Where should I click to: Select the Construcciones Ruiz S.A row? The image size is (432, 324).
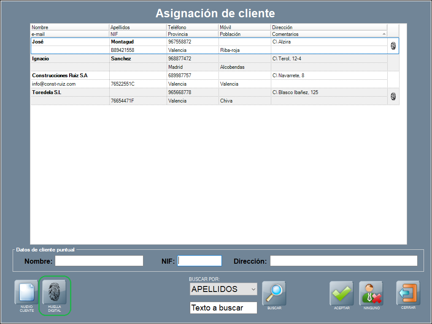coord(70,76)
